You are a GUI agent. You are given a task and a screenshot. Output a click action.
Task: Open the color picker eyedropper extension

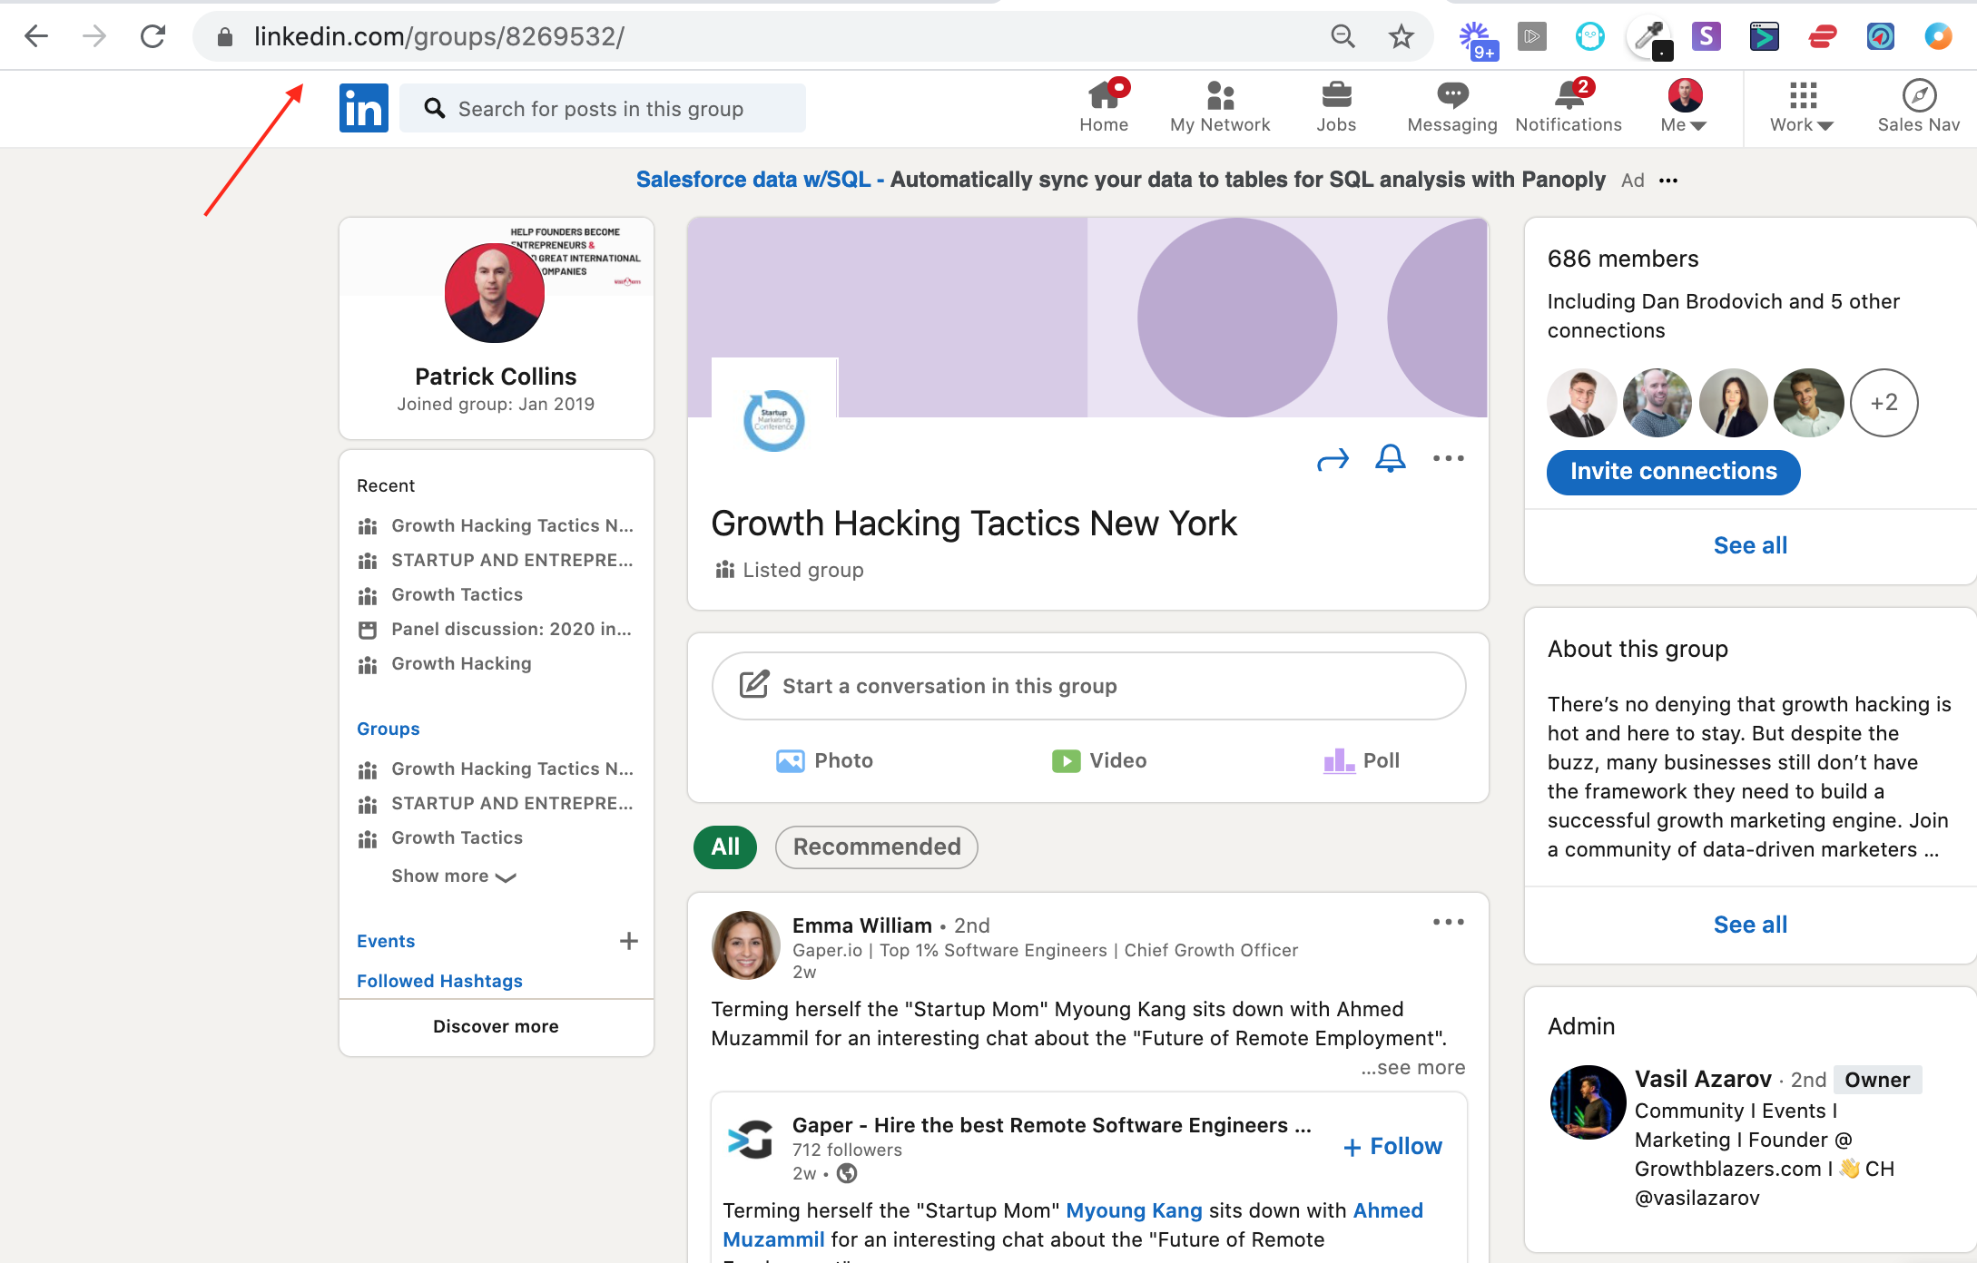[x=1650, y=38]
